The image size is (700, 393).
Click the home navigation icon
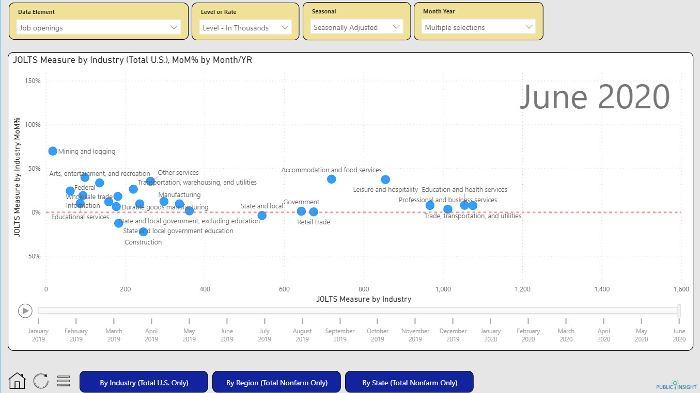click(17, 380)
